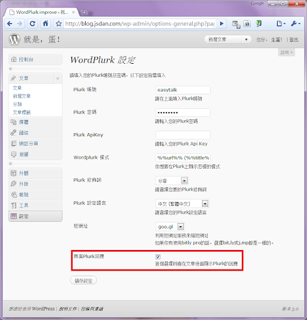Open the Users menu icon

tap(14, 194)
